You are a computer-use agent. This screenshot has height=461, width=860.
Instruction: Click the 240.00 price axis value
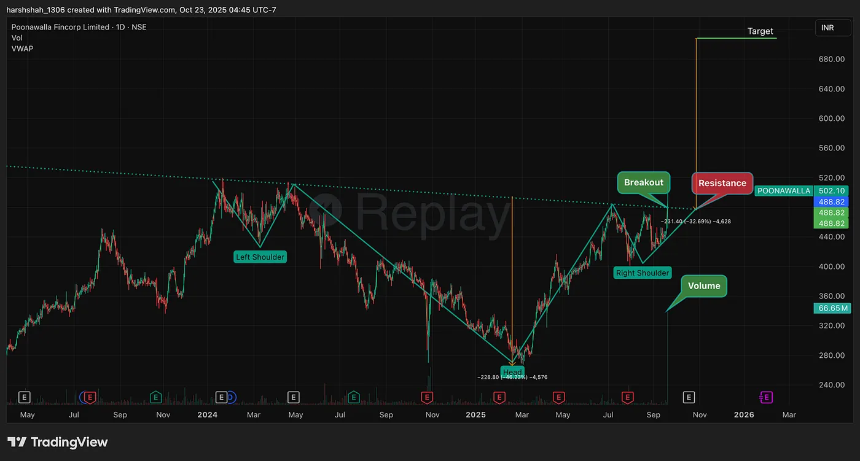pos(831,385)
